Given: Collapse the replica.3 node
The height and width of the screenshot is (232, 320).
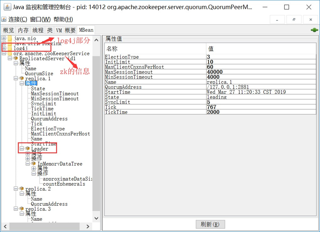Looking at the screenshot, I should pos(16,209).
